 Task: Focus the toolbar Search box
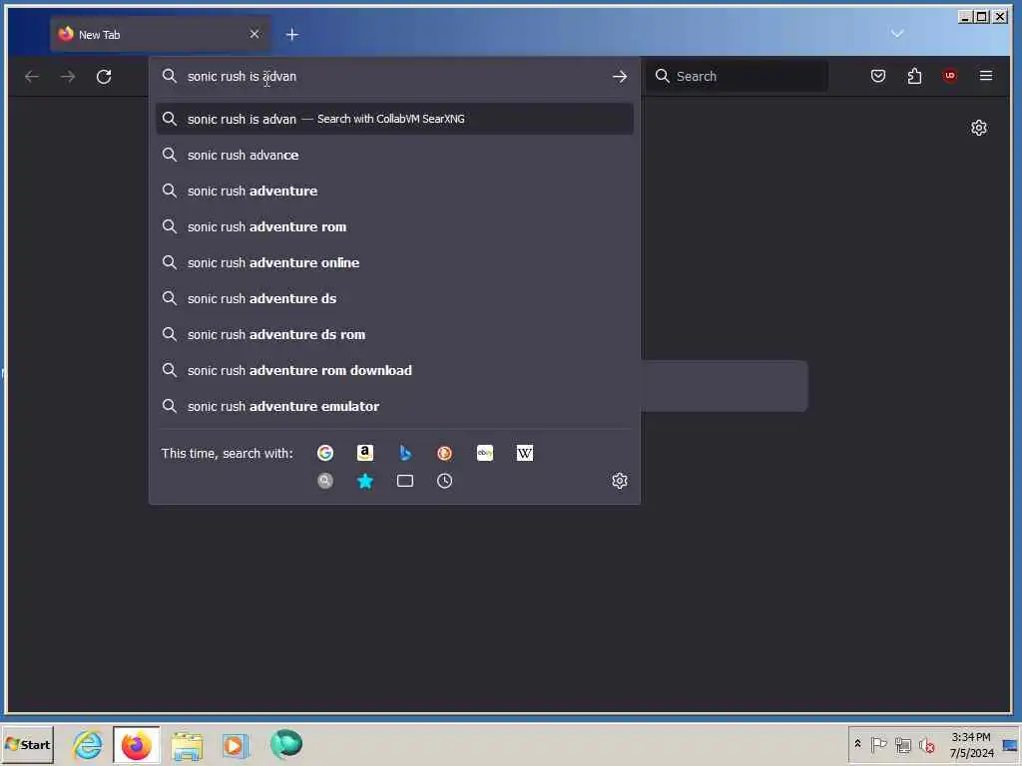coord(738,76)
